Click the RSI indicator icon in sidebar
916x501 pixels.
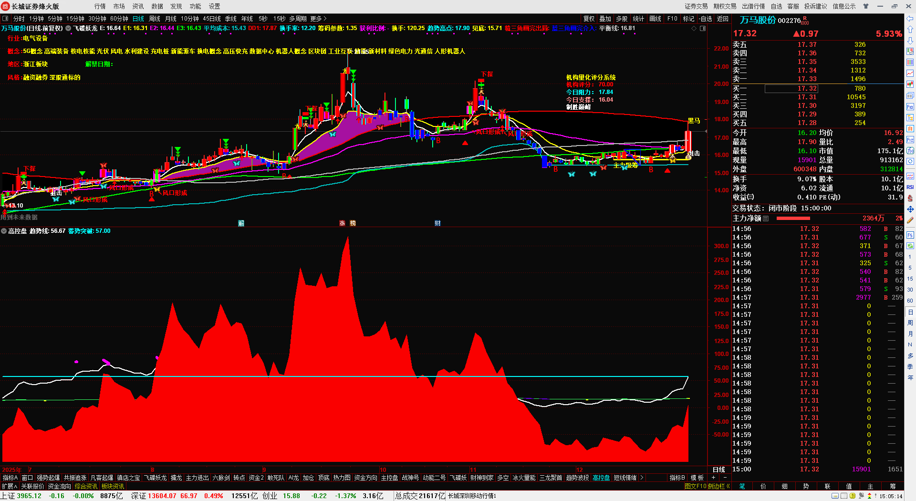[910, 187]
